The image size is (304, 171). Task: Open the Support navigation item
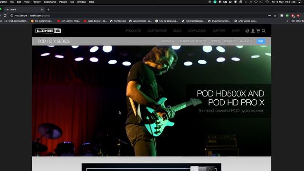(x=219, y=30)
